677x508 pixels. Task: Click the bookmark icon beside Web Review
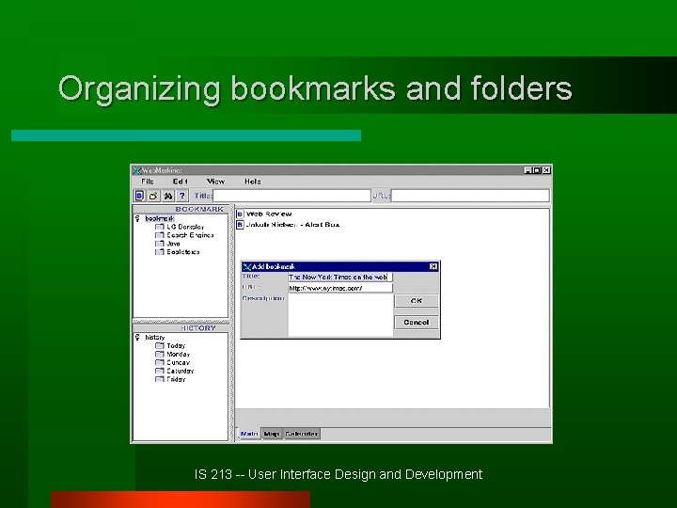[240, 214]
